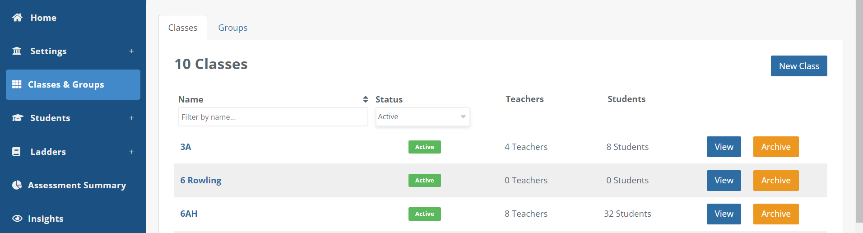Click the Settings building icon

point(17,51)
